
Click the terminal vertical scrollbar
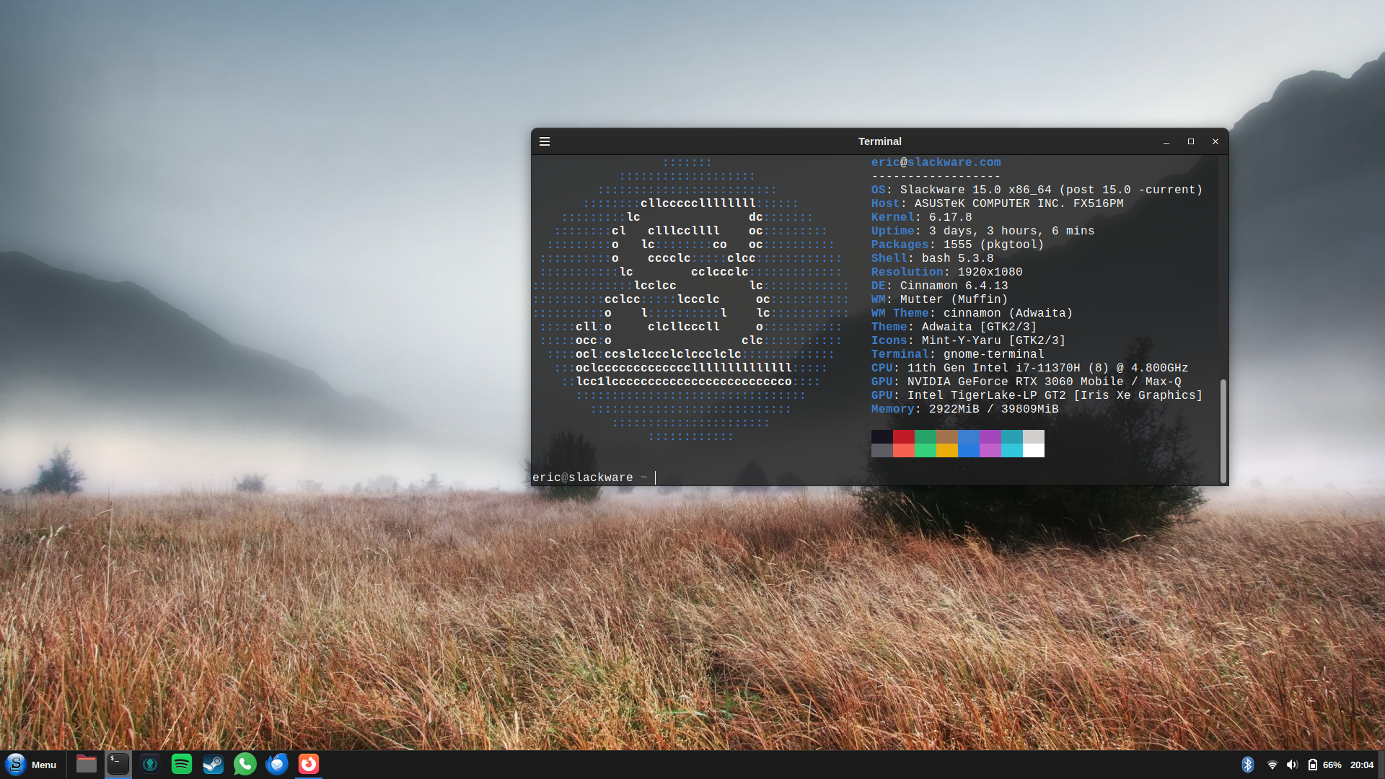[x=1223, y=430]
